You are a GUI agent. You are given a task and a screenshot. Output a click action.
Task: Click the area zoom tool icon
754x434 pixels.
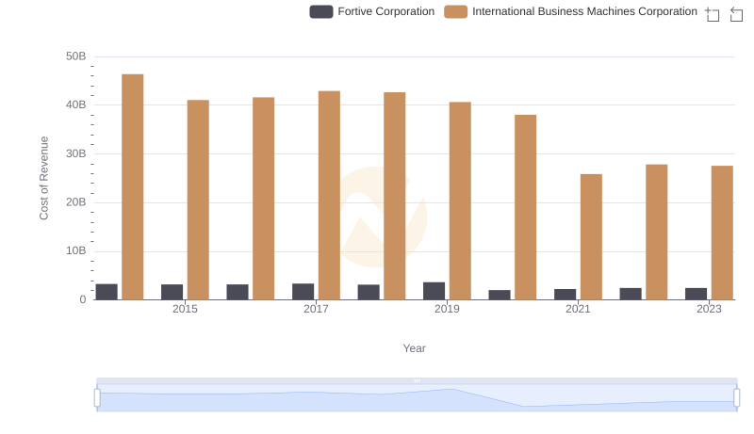[x=713, y=14]
